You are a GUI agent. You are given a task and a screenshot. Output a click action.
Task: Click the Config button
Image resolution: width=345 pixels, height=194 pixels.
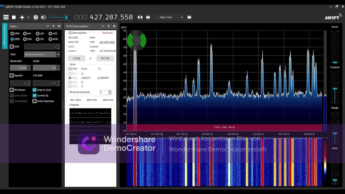pos(76,58)
